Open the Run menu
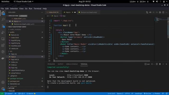The width and height of the screenshot is (169, 95). (x=30, y=8)
